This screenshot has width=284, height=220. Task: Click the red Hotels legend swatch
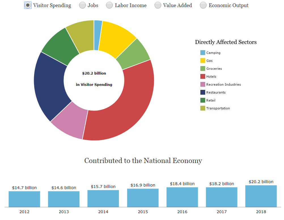pyautogui.click(x=203, y=77)
